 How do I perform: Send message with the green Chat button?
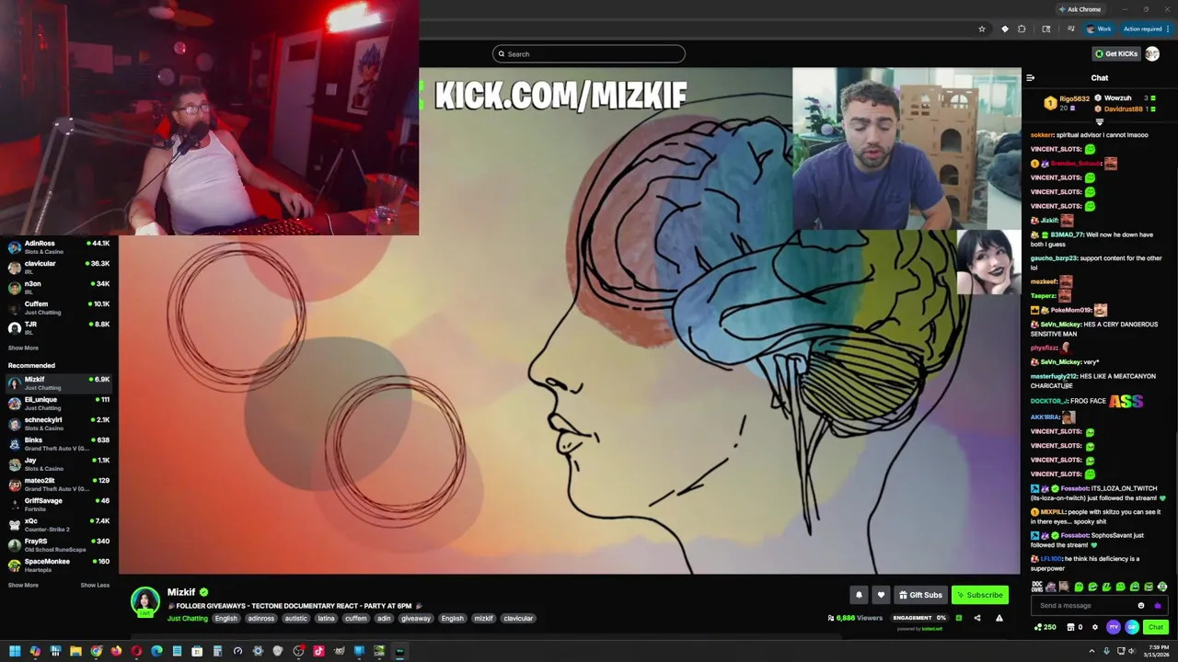click(x=1156, y=627)
